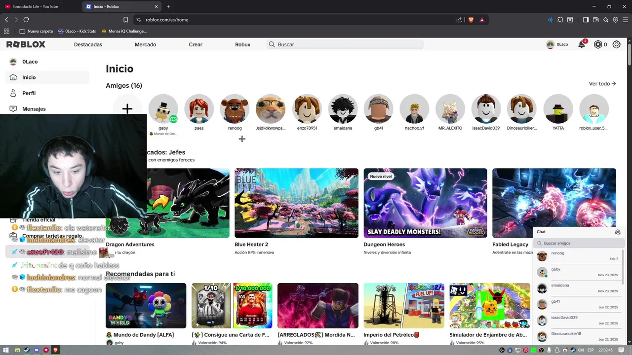The image size is (632, 355).
Task: Click the search magnifier icon
Action: pyautogui.click(x=272, y=44)
